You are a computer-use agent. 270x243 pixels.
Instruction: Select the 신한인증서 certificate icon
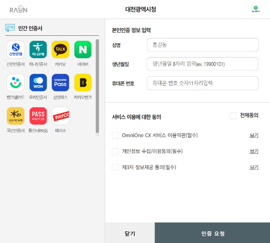pos(15,50)
